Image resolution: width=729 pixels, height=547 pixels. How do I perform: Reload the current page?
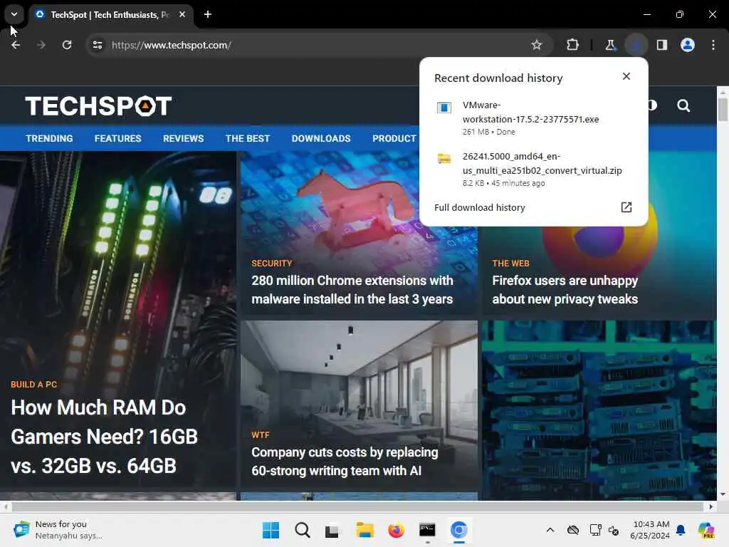(67, 45)
